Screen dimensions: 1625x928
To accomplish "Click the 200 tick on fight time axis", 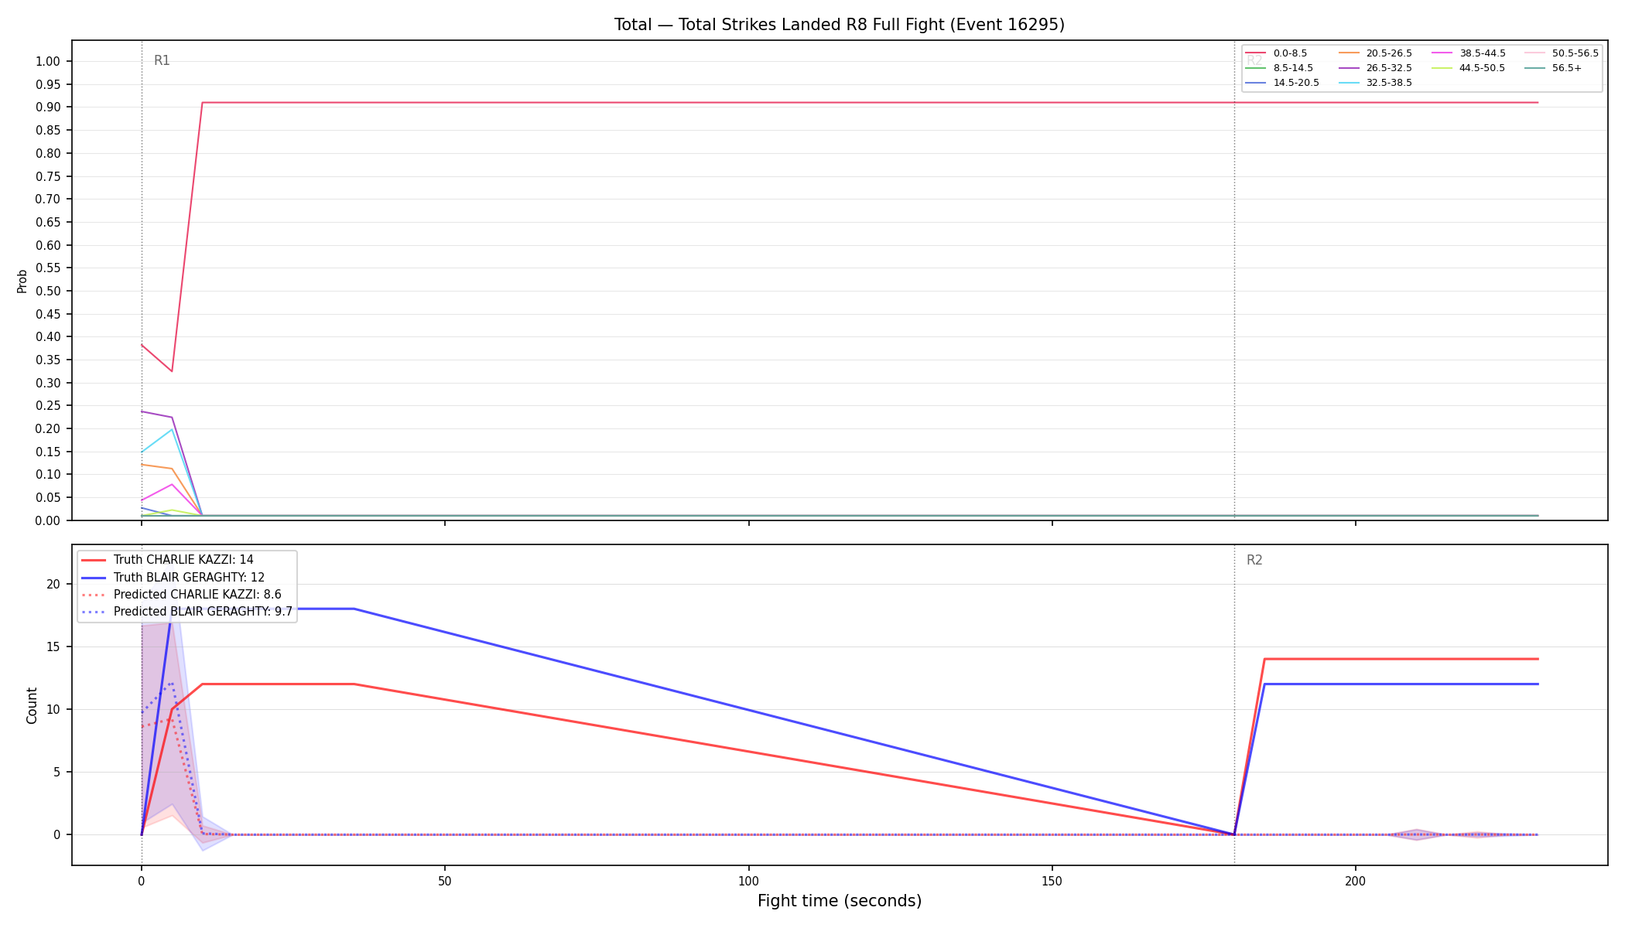I will click(1356, 880).
